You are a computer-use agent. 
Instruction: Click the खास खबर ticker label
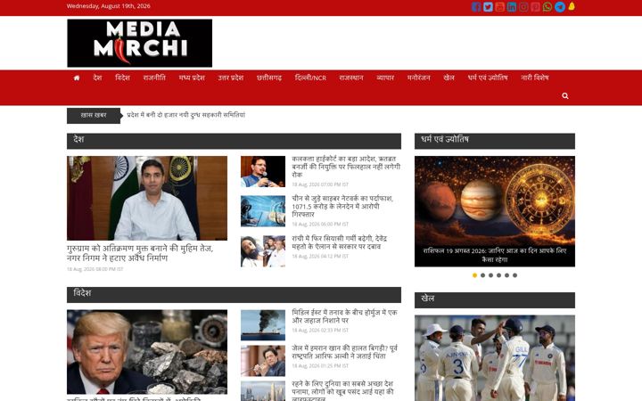(94, 115)
